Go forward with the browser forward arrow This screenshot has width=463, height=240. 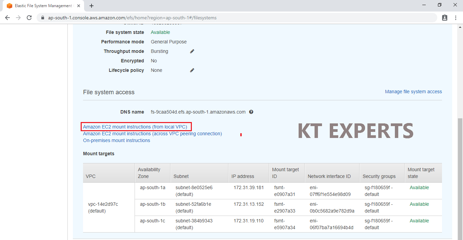click(x=18, y=18)
